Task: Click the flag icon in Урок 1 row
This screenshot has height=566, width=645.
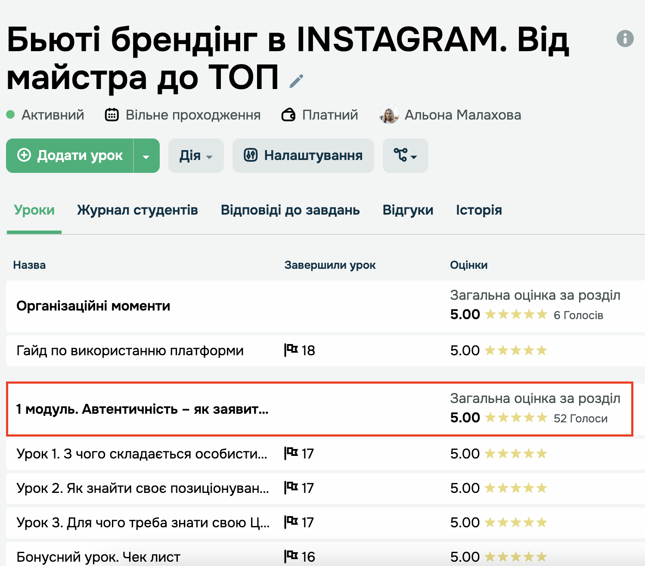Action: coord(291,453)
